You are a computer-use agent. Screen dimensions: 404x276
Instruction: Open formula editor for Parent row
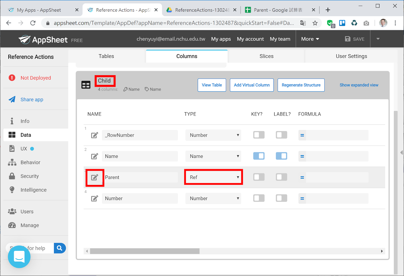pyautogui.click(x=302, y=177)
